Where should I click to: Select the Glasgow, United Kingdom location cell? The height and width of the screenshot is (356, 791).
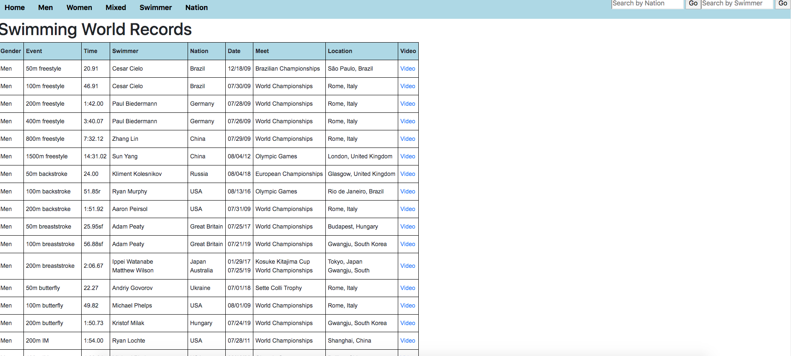(362, 174)
